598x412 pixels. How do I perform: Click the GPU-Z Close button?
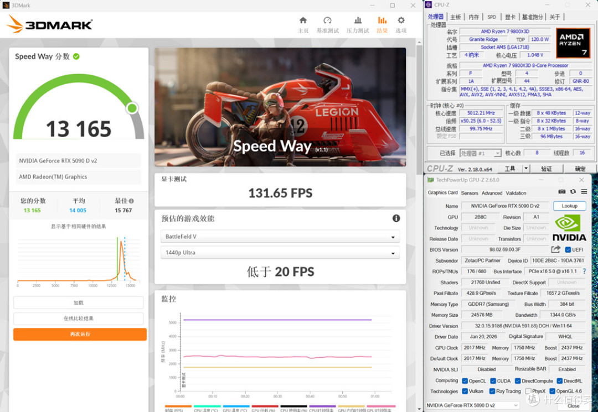[573, 406]
